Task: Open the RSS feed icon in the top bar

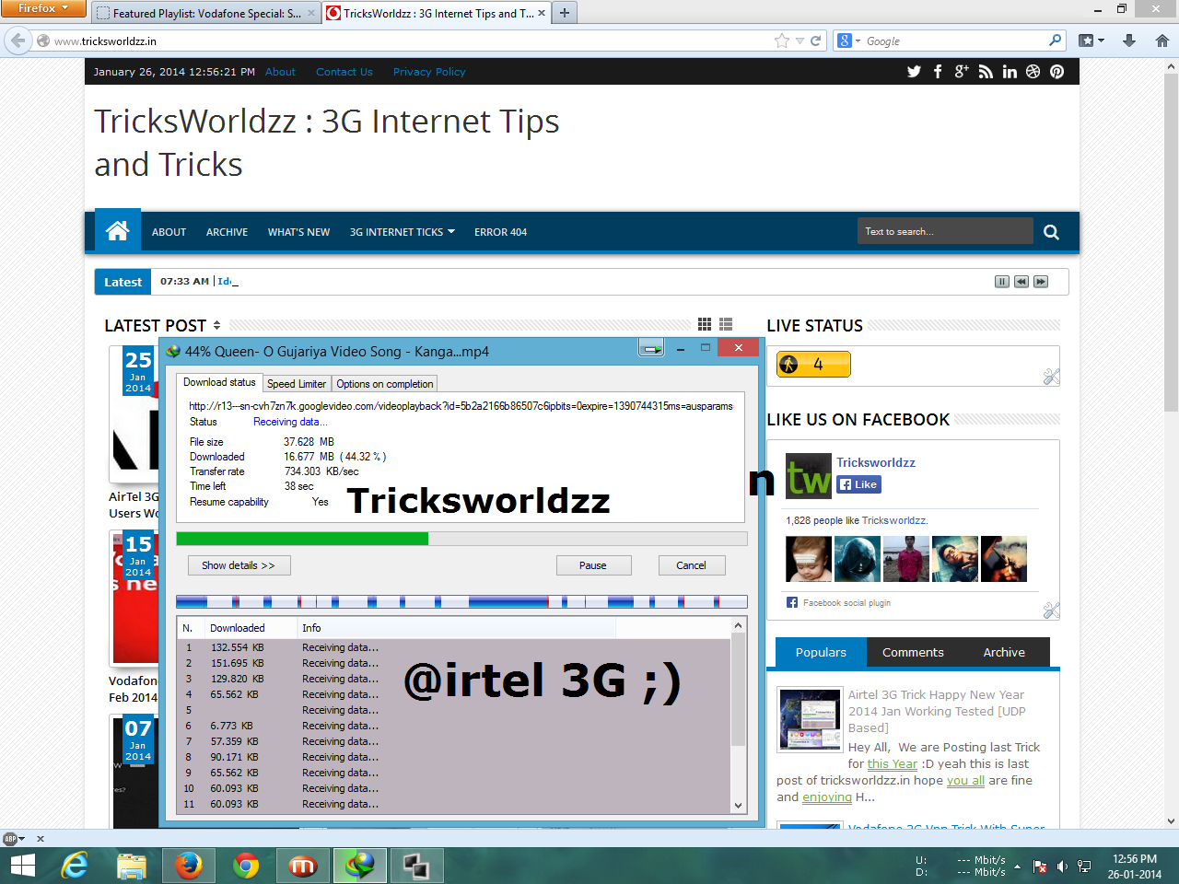Action: pos(986,72)
